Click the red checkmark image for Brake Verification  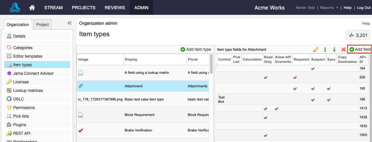coord(80,130)
